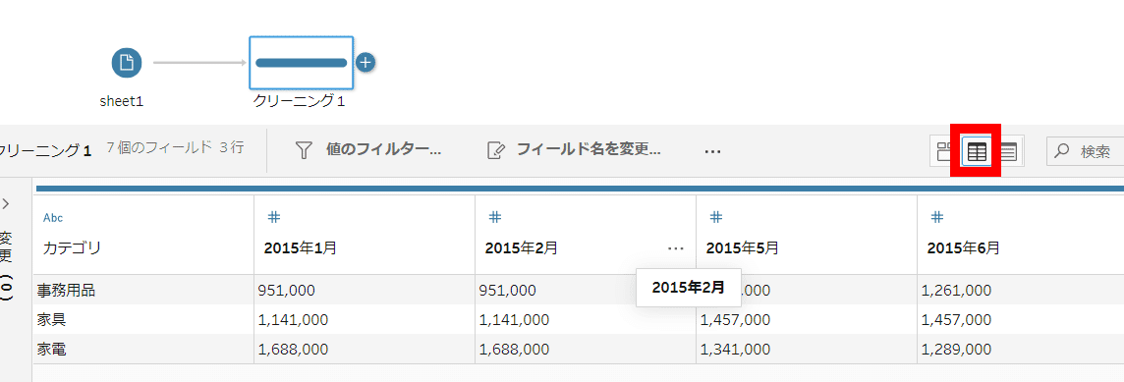This screenshot has height=382, width=1124.
Task: Click number type icon for 2015年5月
Action: click(x=715, y=216)
